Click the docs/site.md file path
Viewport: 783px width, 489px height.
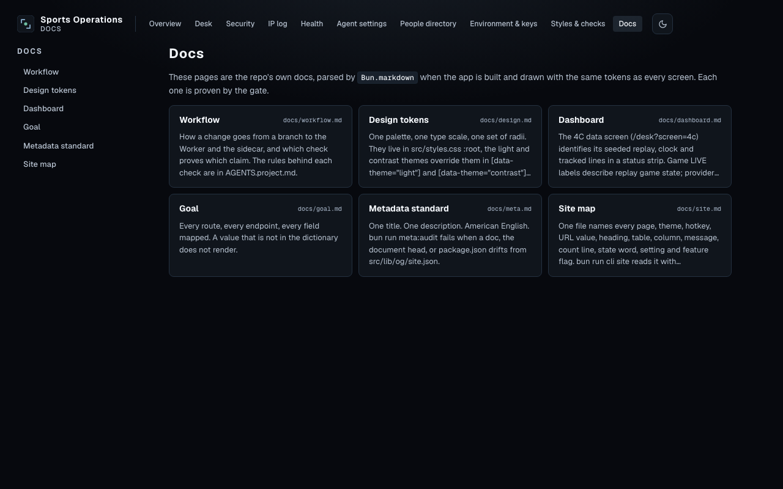(699, 209)
